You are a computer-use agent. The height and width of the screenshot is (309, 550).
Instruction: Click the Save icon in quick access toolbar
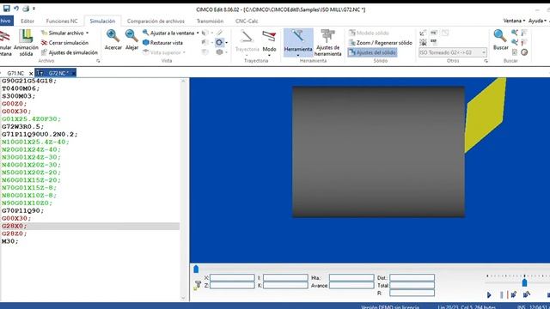[x=6, y=9]
